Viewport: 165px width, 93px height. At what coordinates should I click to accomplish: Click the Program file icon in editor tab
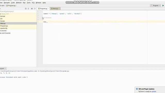[x=39, y=9]
